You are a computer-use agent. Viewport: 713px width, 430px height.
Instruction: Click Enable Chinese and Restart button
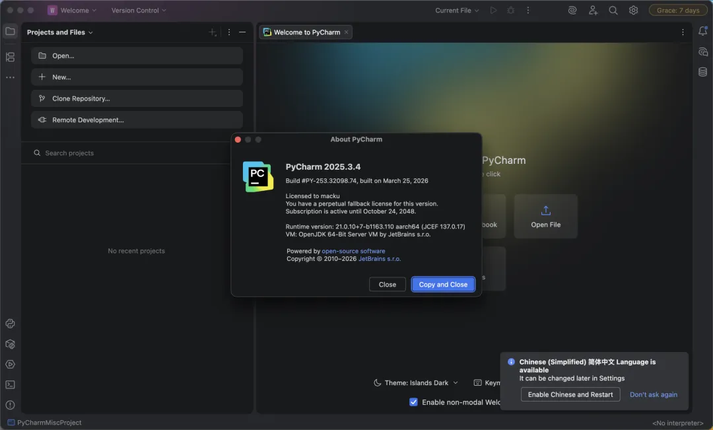[570, 394]
